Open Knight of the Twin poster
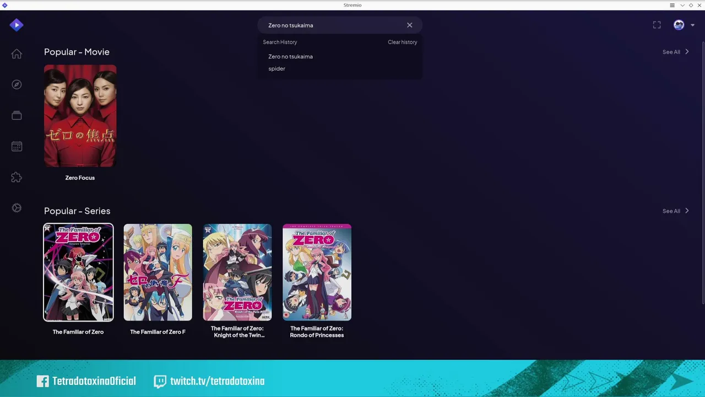This screenshot has height=397, width=705. coord(237,272)
